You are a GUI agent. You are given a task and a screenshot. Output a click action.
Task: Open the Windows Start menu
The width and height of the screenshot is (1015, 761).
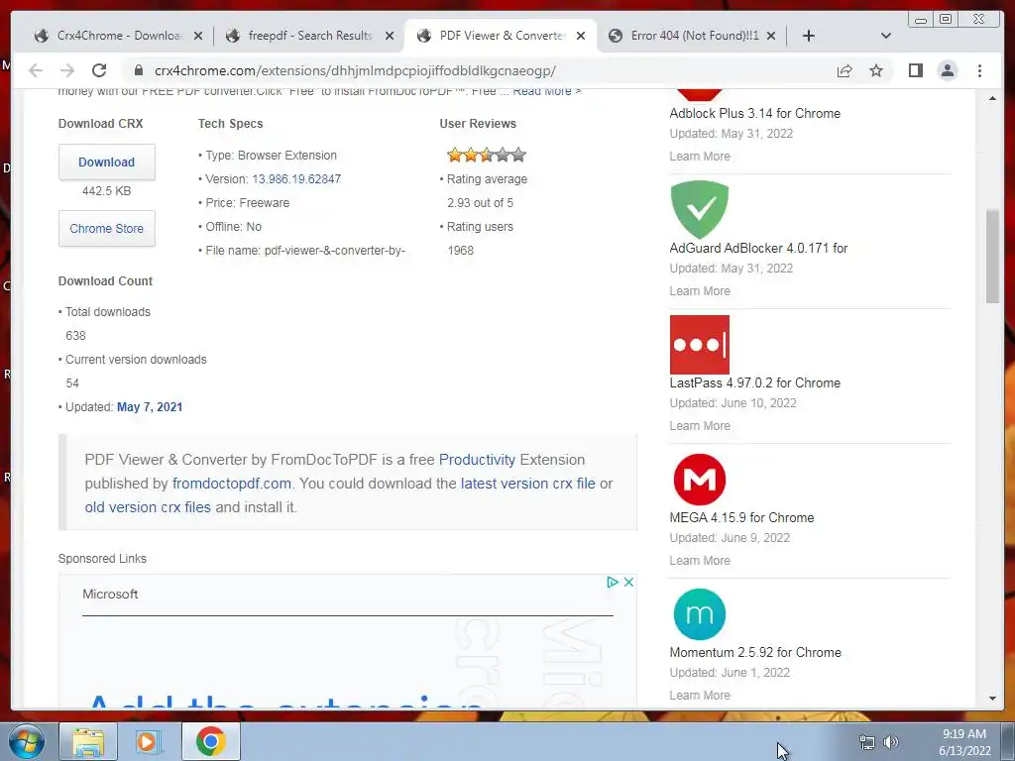coord(27,741)
